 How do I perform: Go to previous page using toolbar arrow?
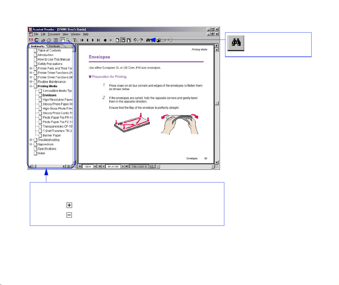coord(88,40)
